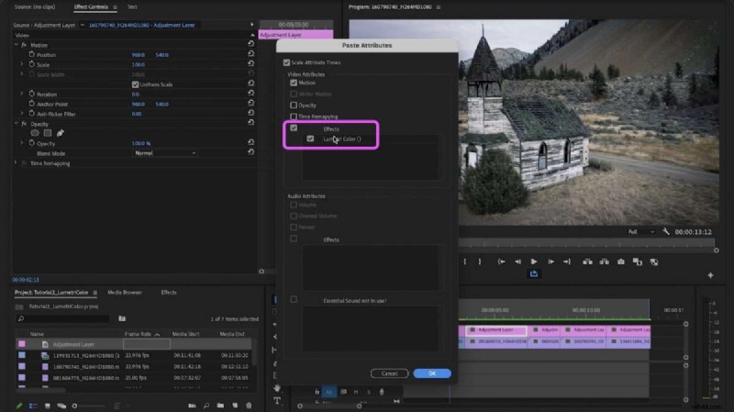Switch to the Source (no clips) tab
This screenshot has height=412, width=734.
[x=35, y=7]
